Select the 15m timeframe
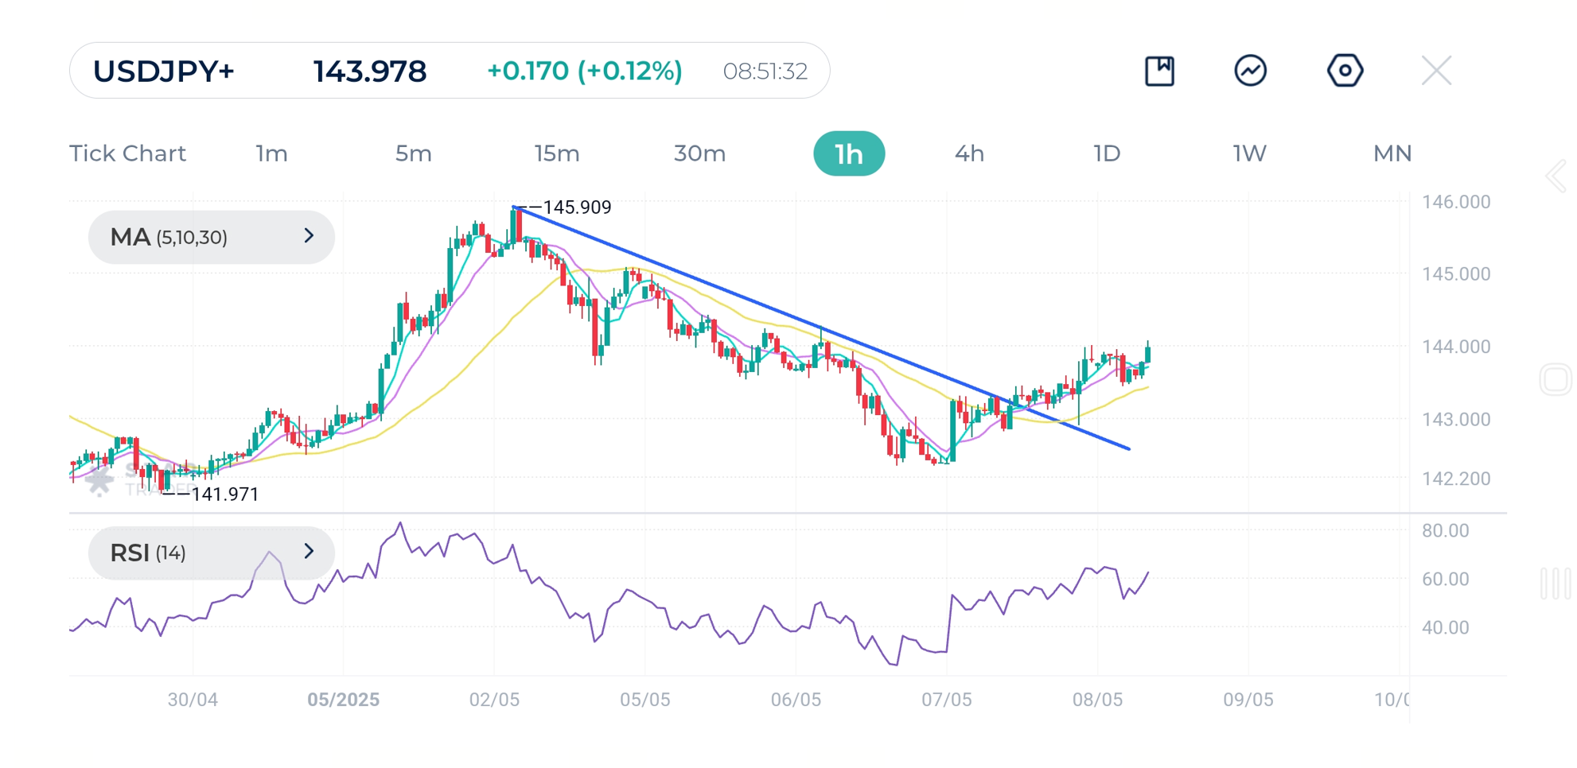The image size is (1577, 768). point(556,153)
